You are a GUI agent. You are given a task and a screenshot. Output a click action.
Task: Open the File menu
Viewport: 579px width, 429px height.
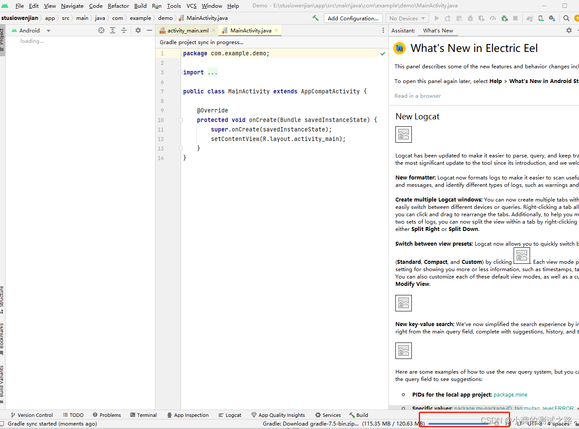(19, 6)
